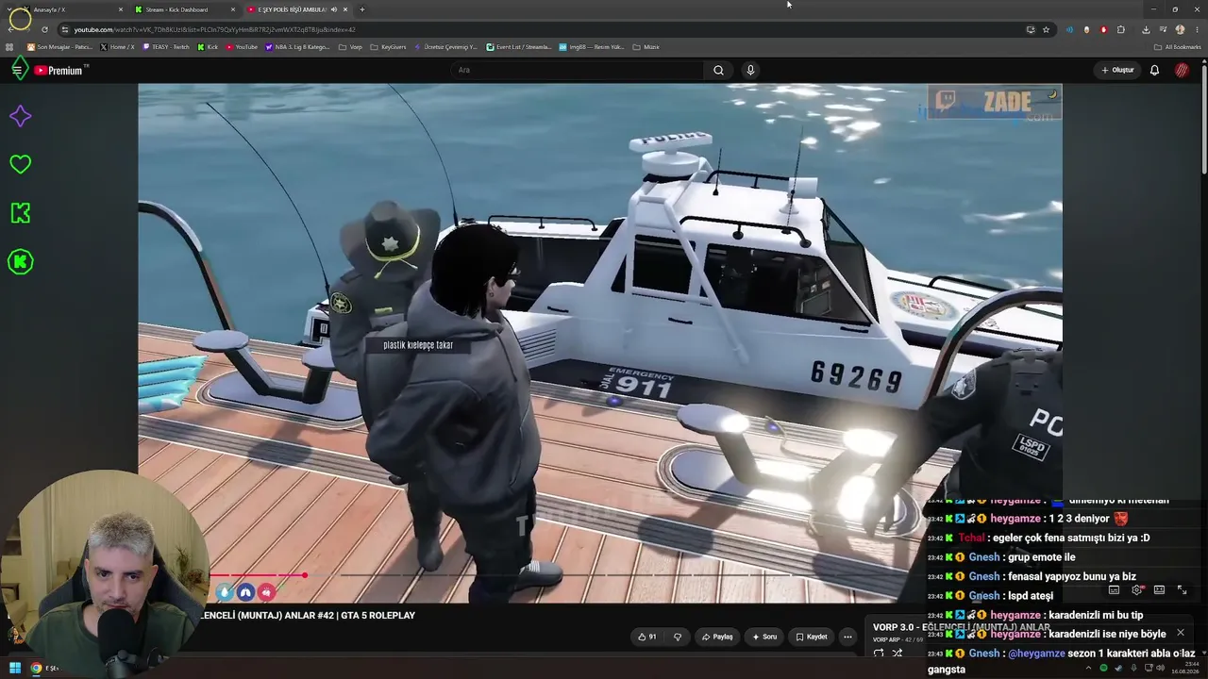Click the Kaydet save button

[812, 637]
